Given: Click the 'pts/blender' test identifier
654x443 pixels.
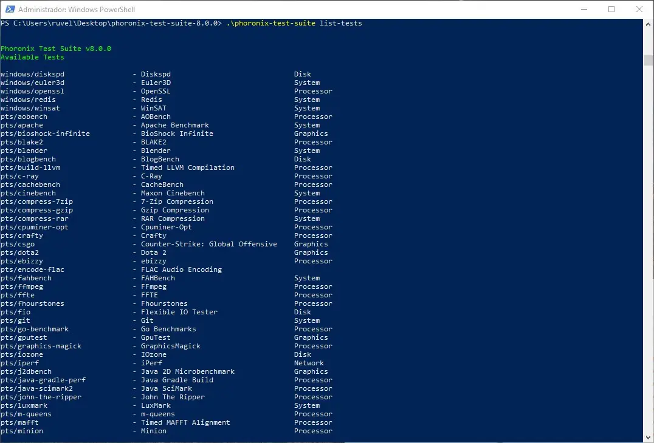Looking at the screenshot, I should click(x=24, y=150).
